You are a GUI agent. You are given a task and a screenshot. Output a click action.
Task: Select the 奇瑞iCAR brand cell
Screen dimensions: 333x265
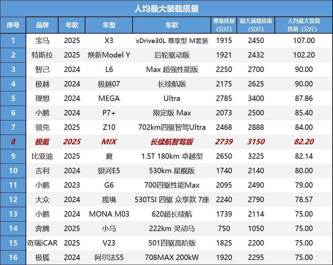coord(42,243)
